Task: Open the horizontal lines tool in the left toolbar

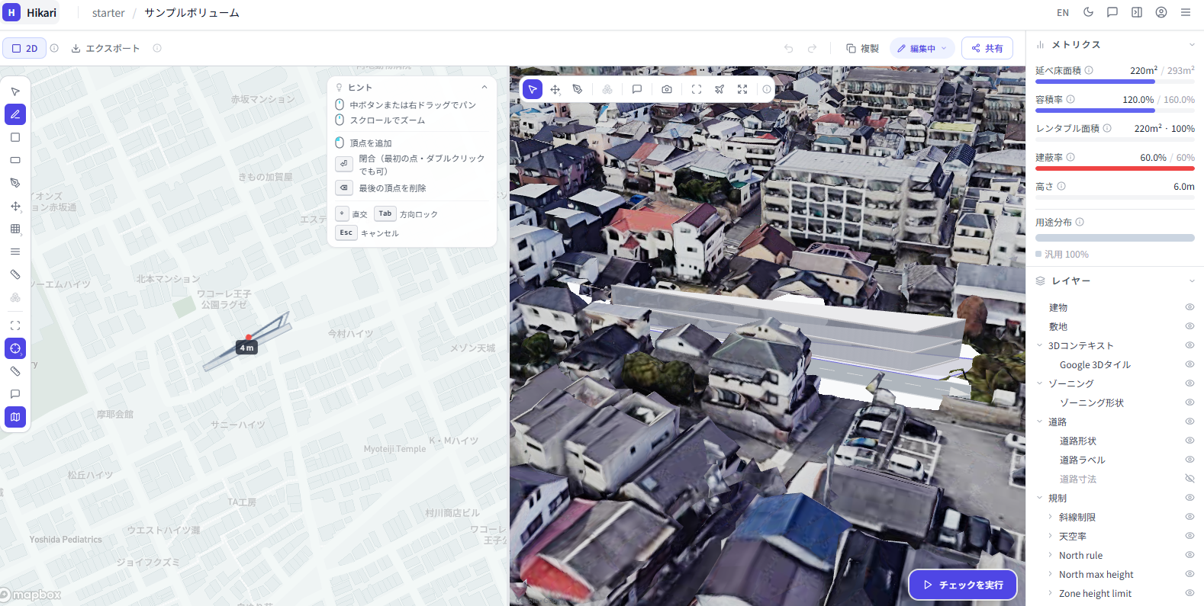Action: tap(15, 252)
